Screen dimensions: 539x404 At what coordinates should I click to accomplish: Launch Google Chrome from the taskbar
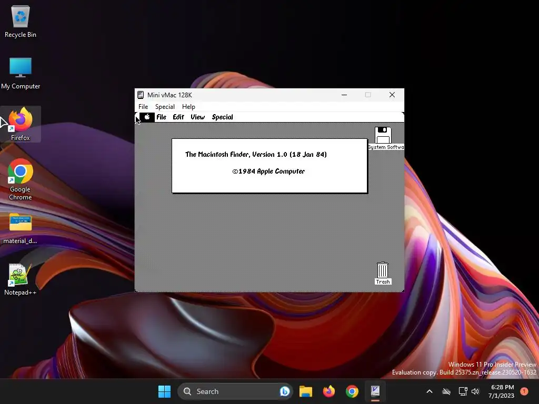click(352, 391)
